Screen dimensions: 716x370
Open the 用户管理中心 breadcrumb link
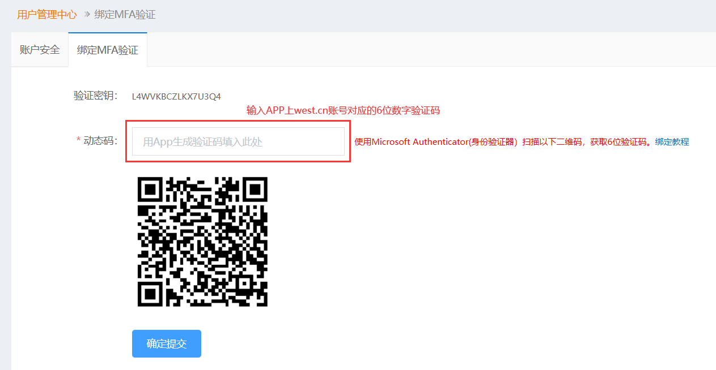[x=47, y=15]
